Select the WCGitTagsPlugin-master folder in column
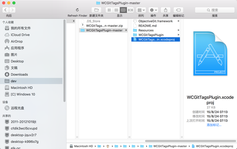The width and height of the screenshot is (237, 149). point(103,30)
